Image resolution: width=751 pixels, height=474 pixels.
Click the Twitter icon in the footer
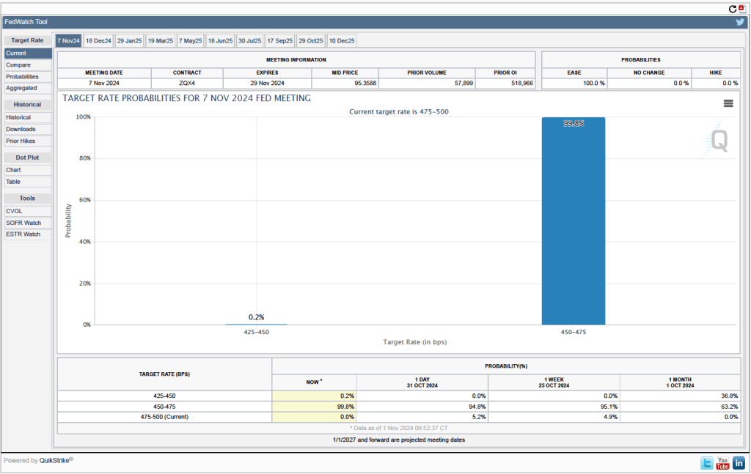[x=706, y=463]
